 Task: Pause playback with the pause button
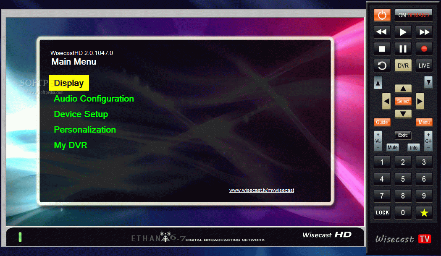click(x=403, y=49)
